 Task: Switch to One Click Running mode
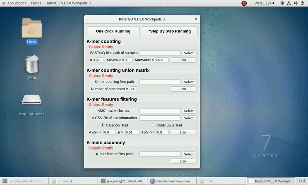coord(113,31)
